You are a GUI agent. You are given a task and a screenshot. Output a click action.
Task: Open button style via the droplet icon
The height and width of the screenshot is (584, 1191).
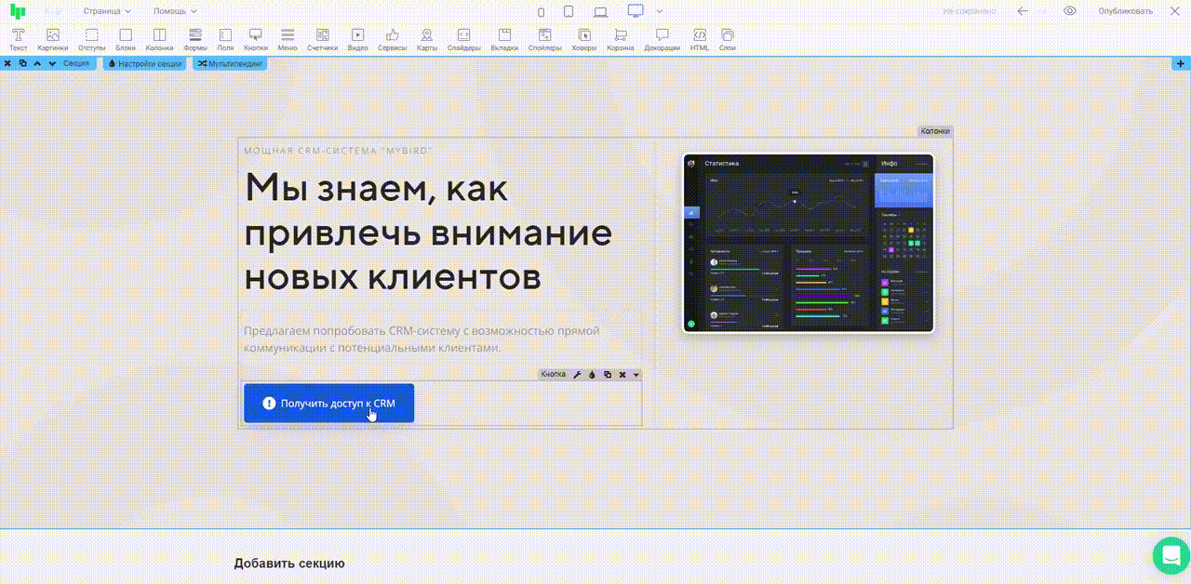click(592, 375)
